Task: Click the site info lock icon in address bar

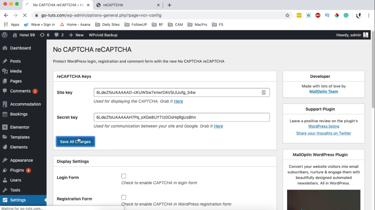Action: [37, 15]
